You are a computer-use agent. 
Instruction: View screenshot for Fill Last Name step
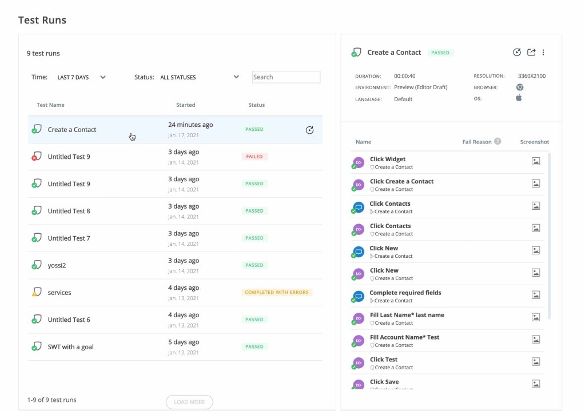coord(536,317)
